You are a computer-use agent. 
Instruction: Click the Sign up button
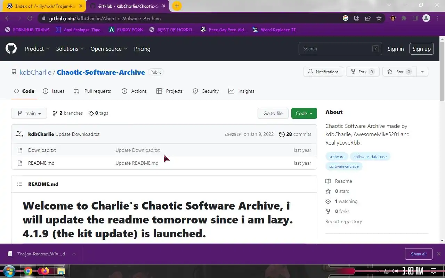(x=422, y=49)
